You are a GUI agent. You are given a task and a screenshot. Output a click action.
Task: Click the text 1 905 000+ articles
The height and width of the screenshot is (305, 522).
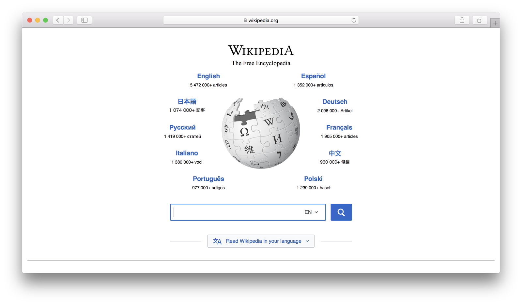pyautogui.click(x=339, y=137)
